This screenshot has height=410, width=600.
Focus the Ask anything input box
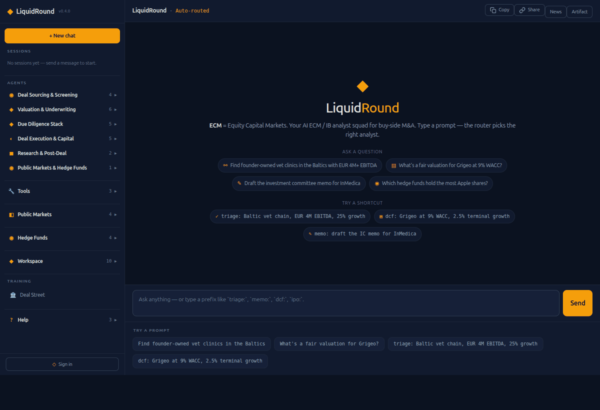pyautogui.click(x=346, y=303)
